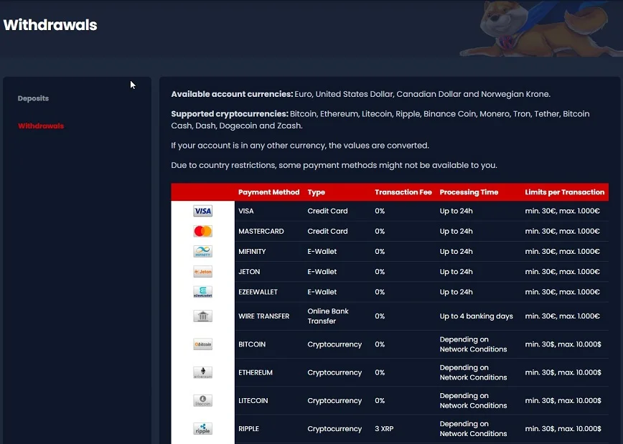Viewport: 623px width, 444px height.
Task: Click the RIPPLE payment method name
Action: [249, 429]
